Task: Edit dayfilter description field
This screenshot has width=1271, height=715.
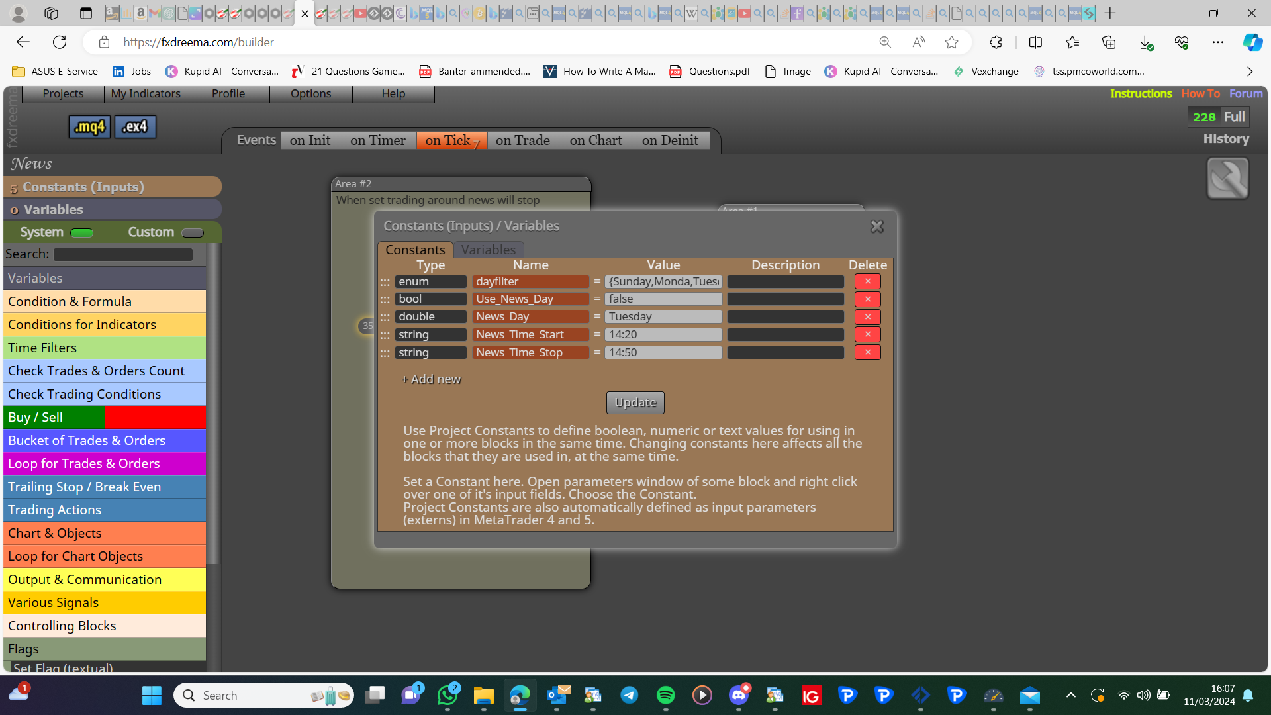Action: point(786,281)
